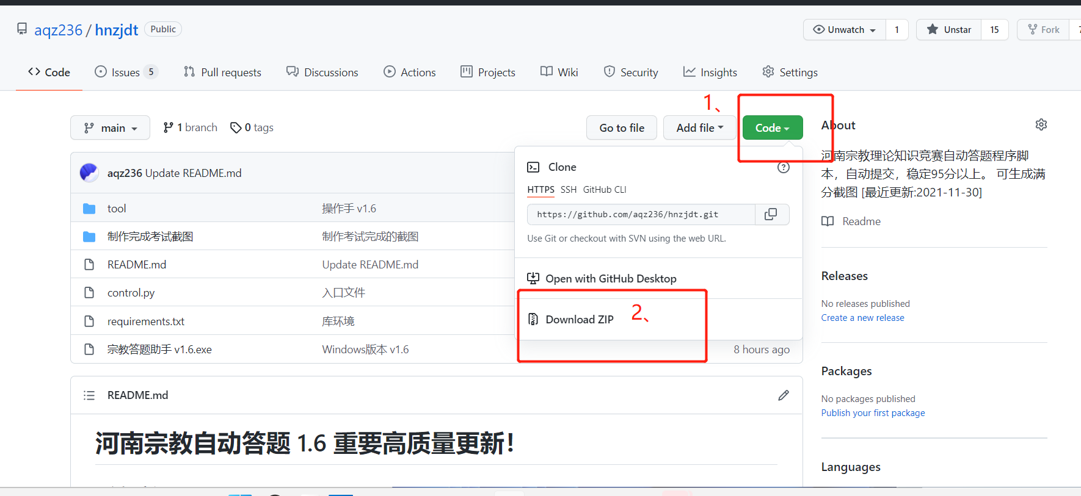Expand the Unwatch dropdown arrow
Viewport: 1081px width, 496px height.
click(873, 30)
